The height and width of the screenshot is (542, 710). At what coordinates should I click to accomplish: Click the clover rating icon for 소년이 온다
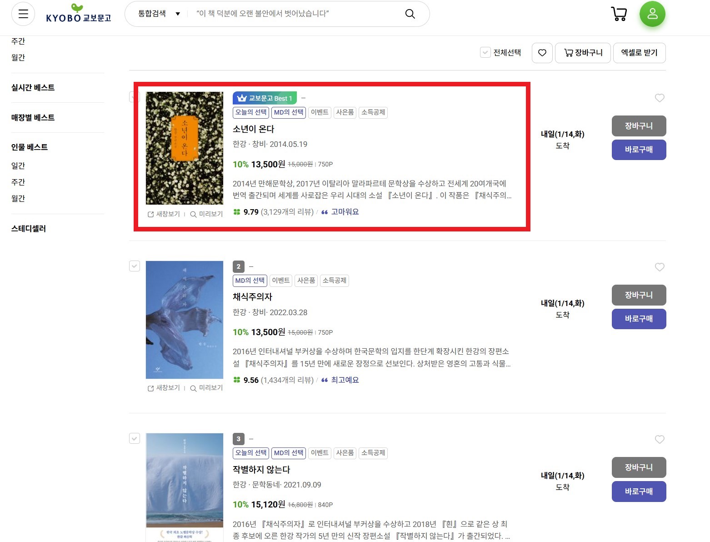[236, 212]
